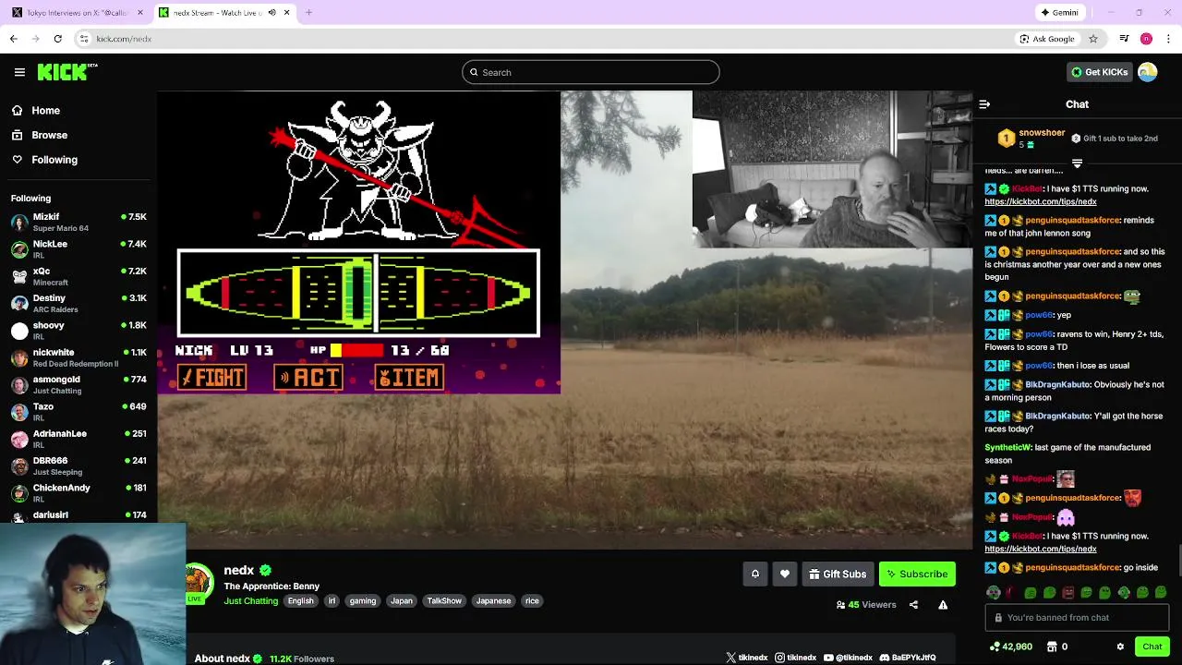Select the TalkShow tag
This screenshot has width=1182, height=665.
(444, 600)
